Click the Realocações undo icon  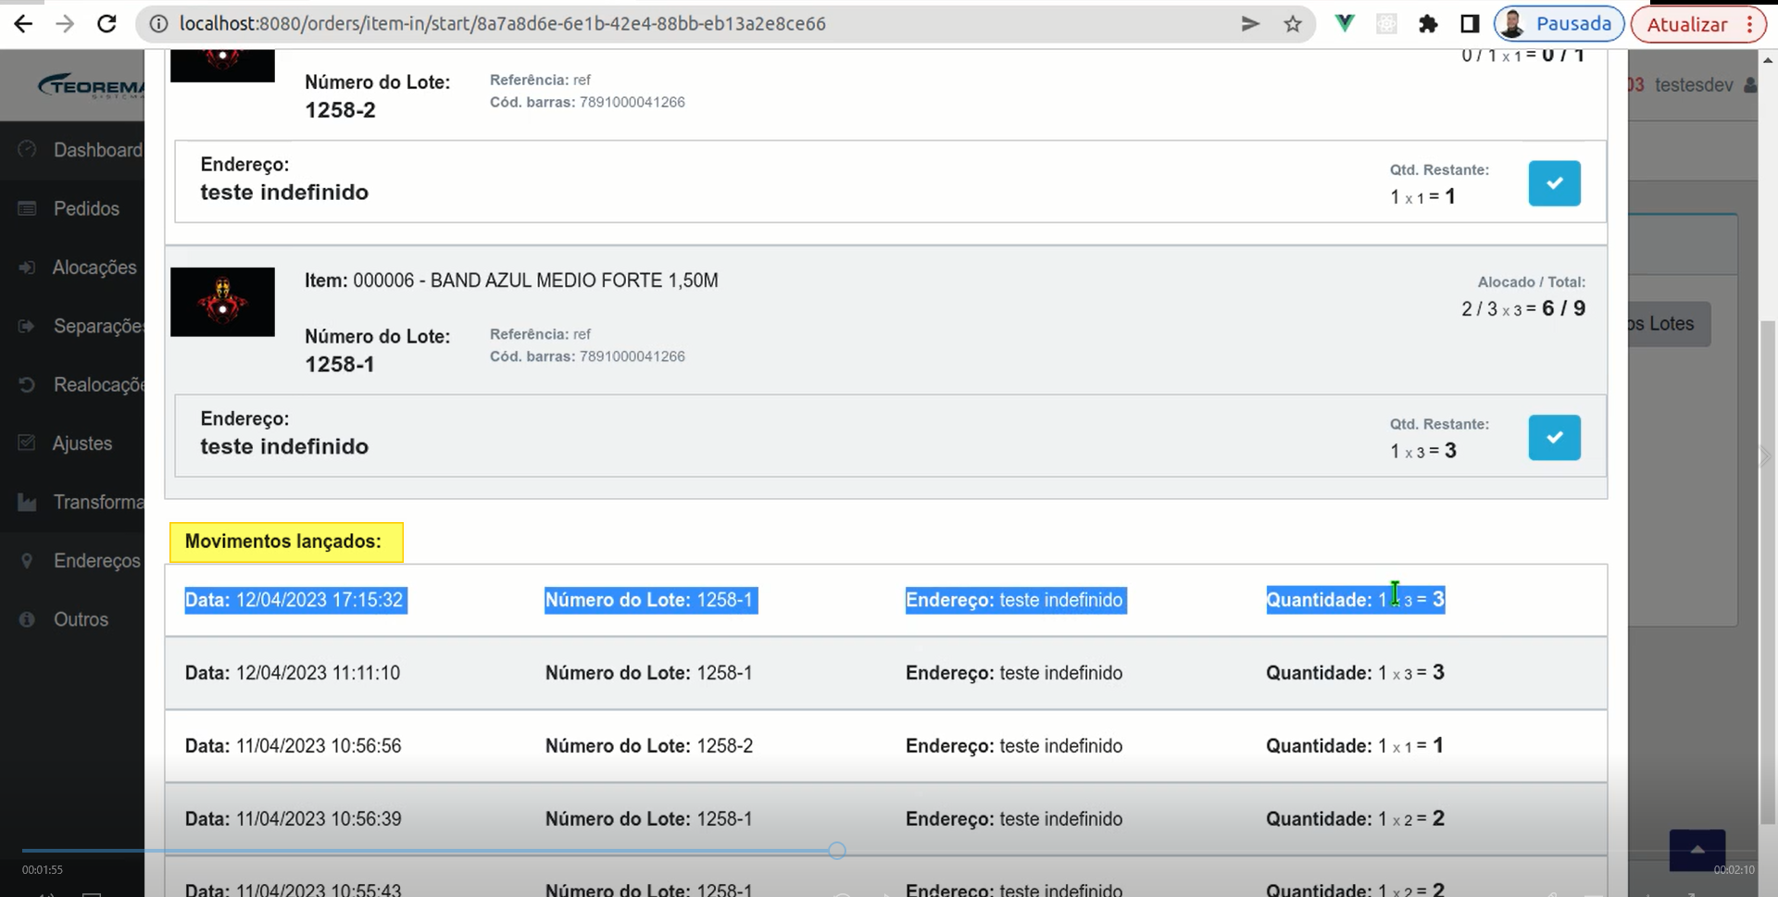(x=27, y=384)
